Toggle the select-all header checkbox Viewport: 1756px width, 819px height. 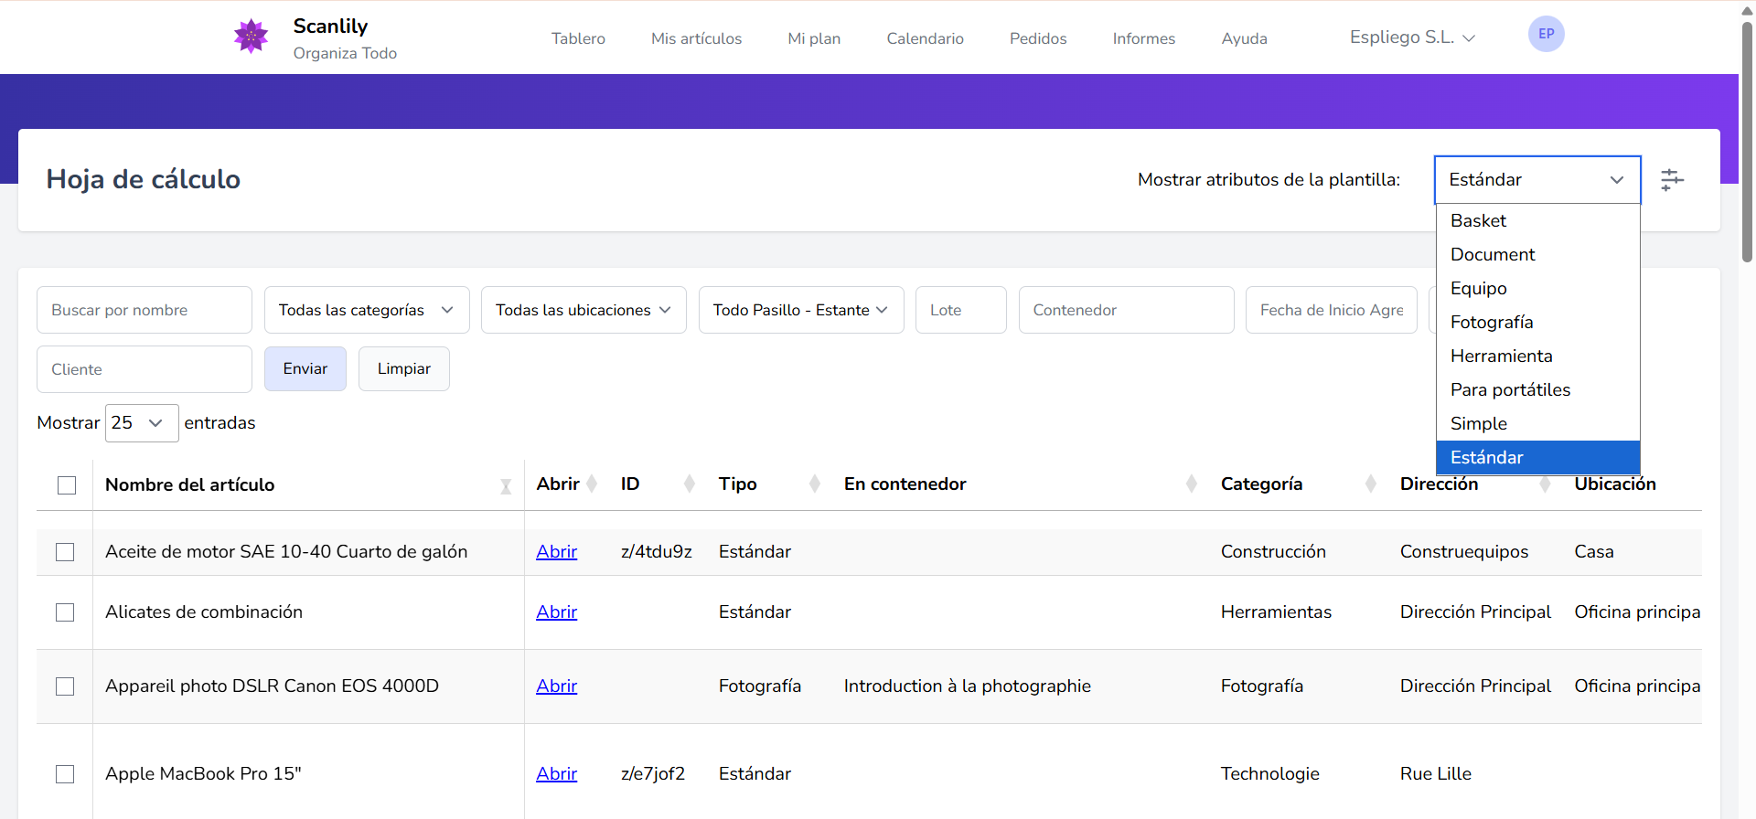pyautogui.click(x=67, y=485)
